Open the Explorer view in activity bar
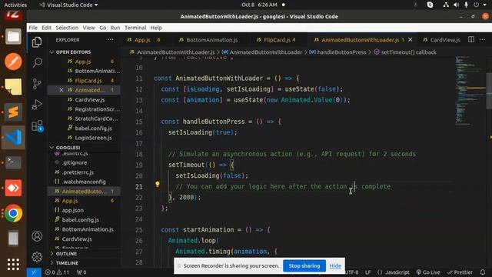Viewport: 492px width, 277px height. click(x=37, y=42)
